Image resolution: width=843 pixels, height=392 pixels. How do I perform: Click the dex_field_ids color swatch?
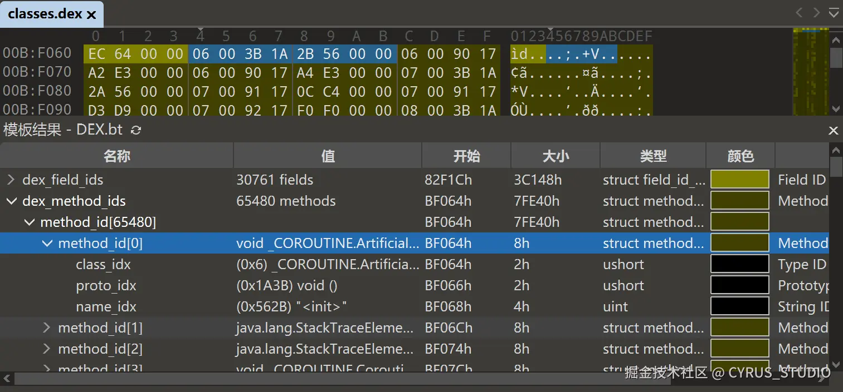point(740,180)
